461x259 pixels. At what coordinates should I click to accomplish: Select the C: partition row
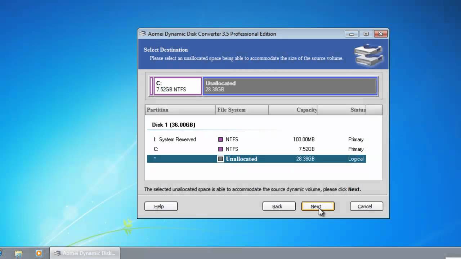pos(256,149)
